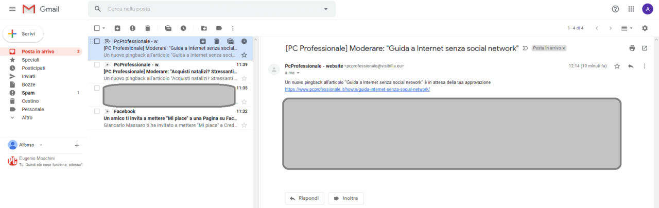This screenshot has width=659, height=208.
Task: Open the email in a new window
Action: point(645,48)
